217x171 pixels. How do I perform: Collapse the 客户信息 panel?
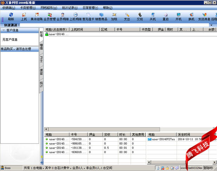(4, 30)
